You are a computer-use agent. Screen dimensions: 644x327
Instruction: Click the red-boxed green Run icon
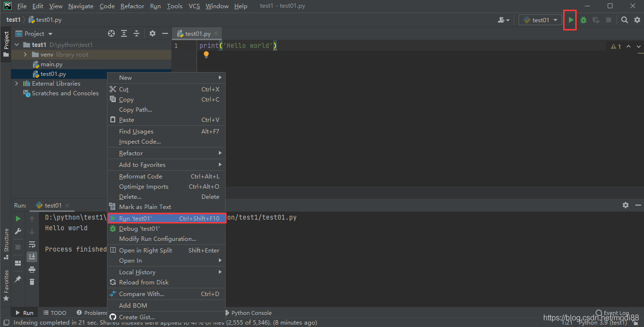tap(570, 20)
